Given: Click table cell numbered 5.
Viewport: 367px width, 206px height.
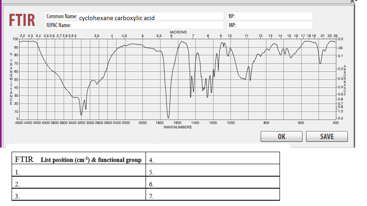Looking at the screenshot, I should (213, 170).
